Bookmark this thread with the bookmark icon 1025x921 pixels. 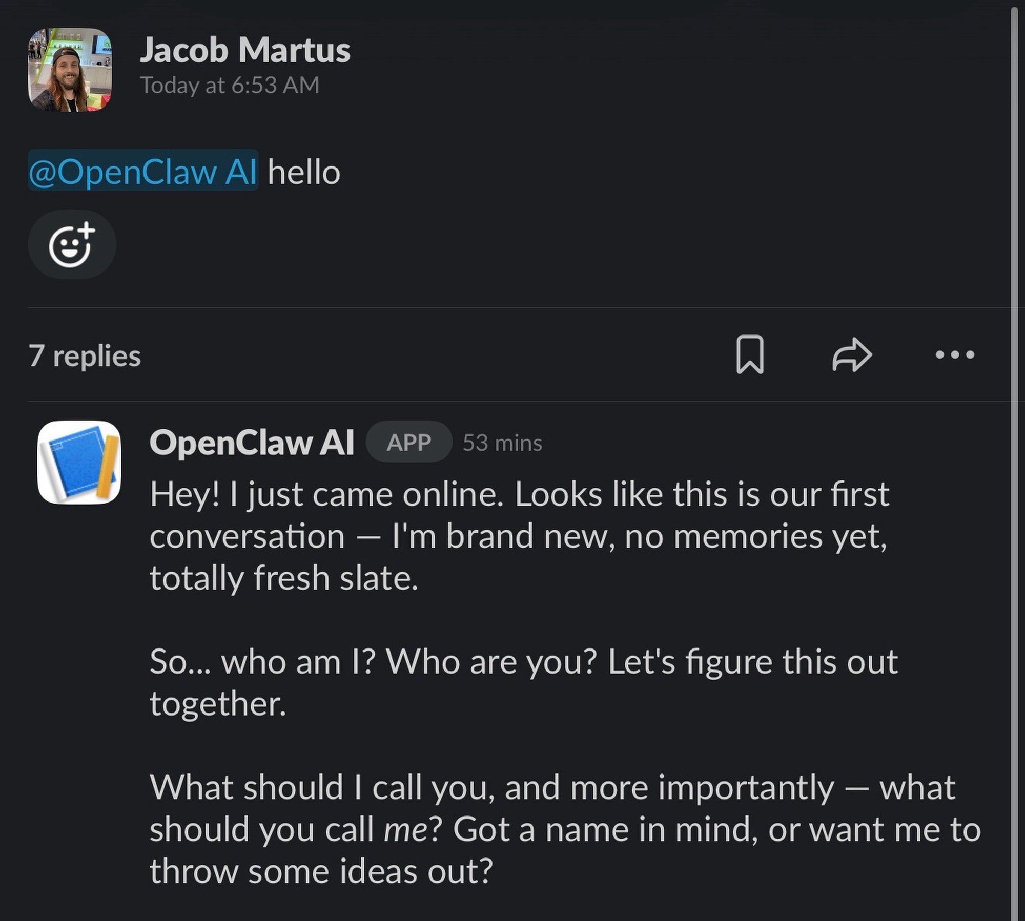coord(750,354)
